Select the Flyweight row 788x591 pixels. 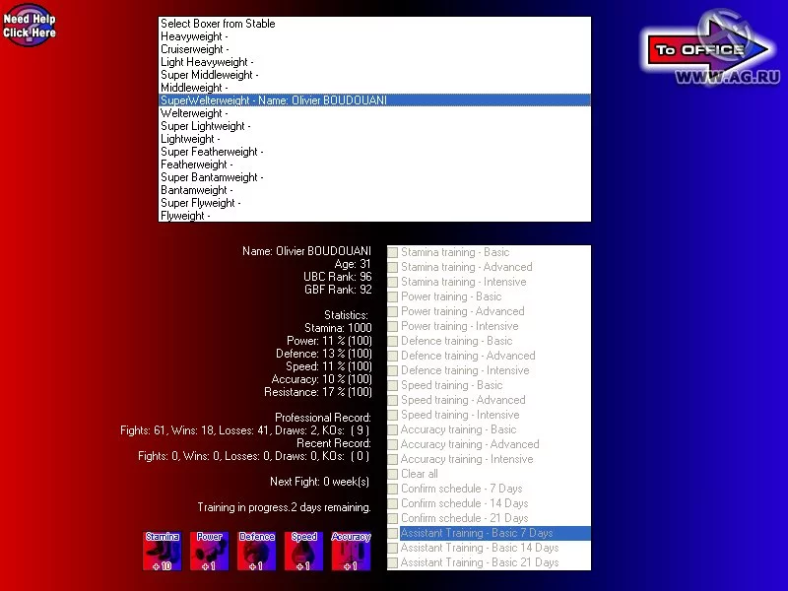374,216
